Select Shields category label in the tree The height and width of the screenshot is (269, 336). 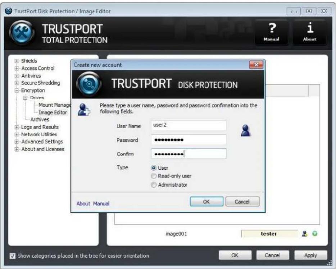(x=29, y=61)
